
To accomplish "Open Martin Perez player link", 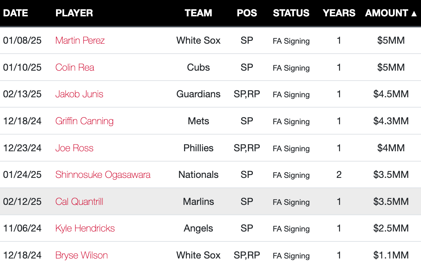I will click(x=80, y=40).
